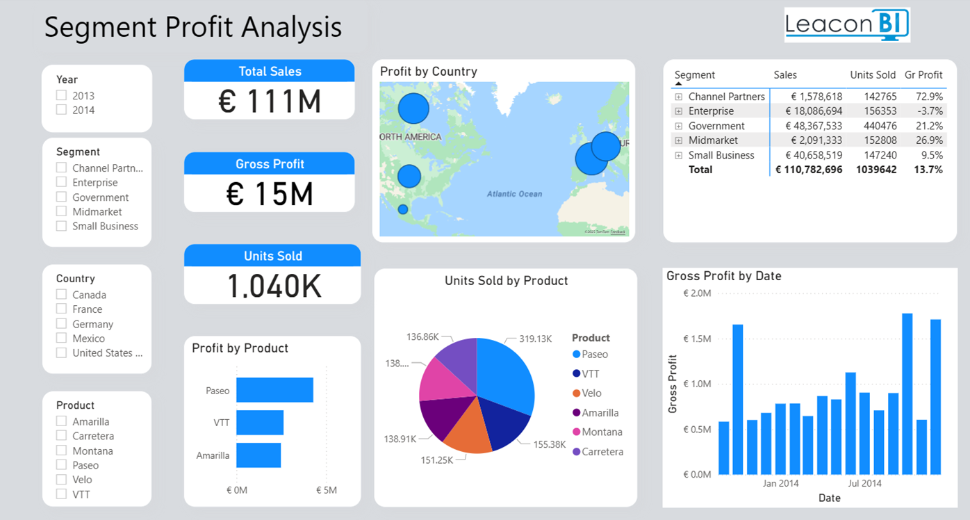Viewport: 970px width, 520px height.
Task: Click the Paseo bar in Profit by Product
Action: (274, 390)
